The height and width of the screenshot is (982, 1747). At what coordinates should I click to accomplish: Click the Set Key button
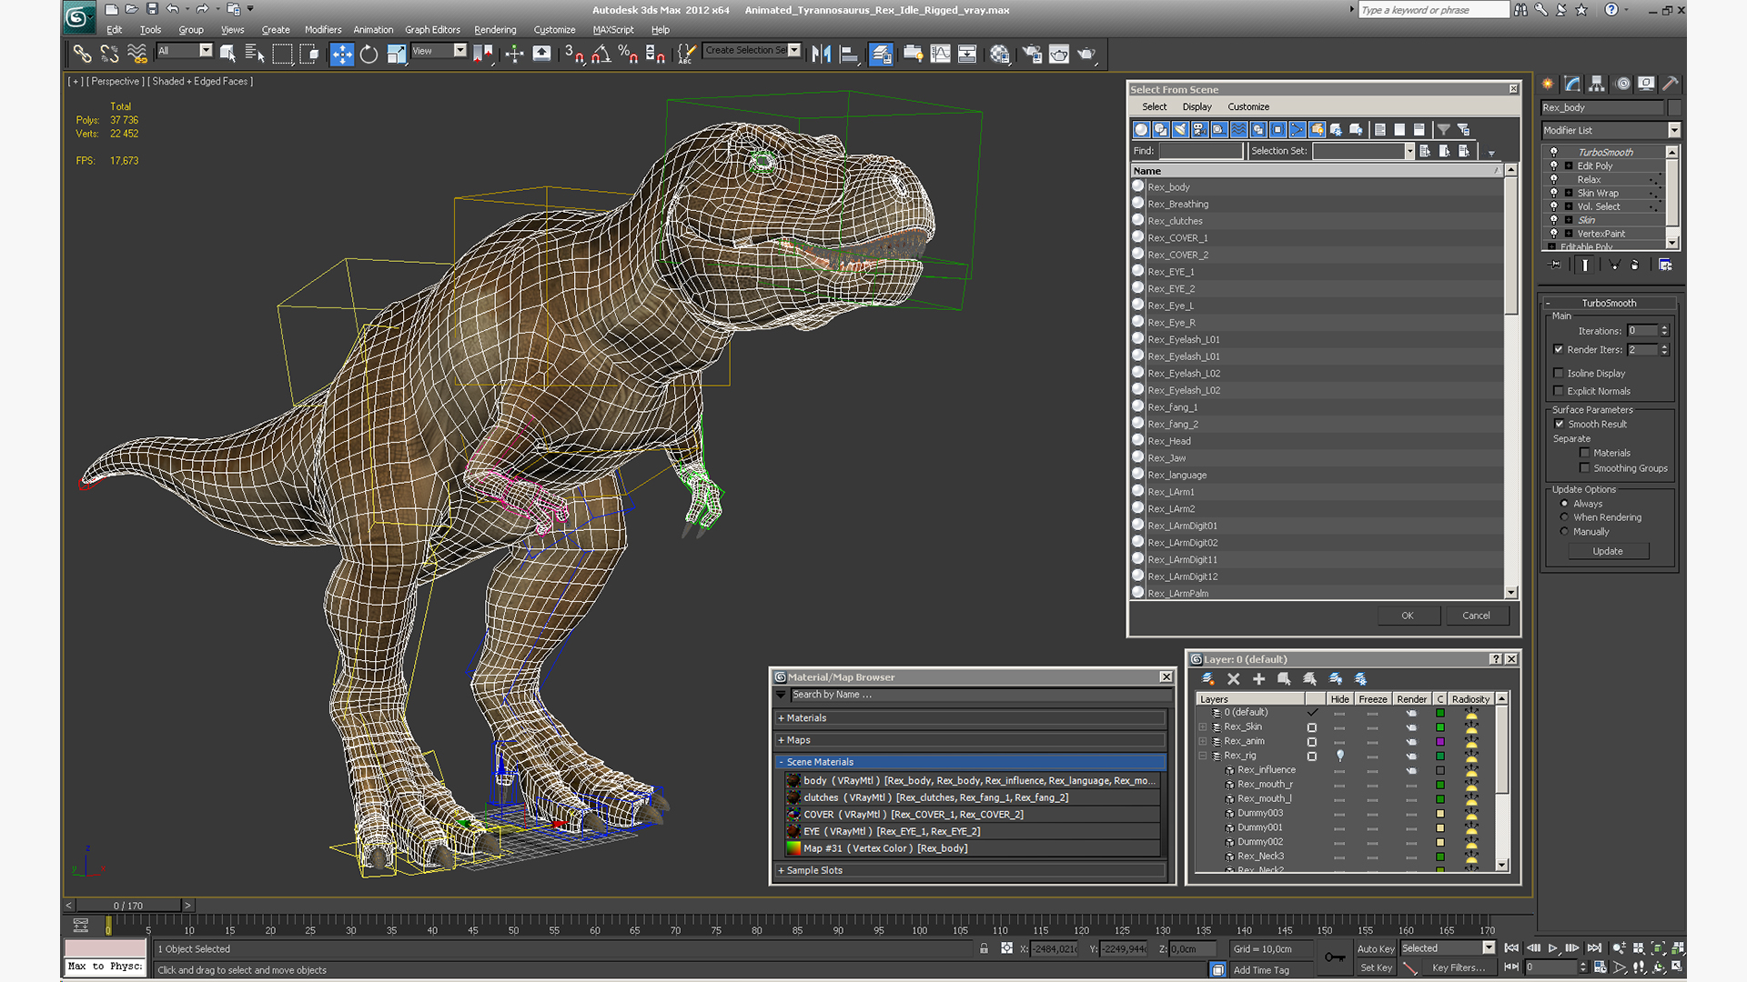pos(1376,967)
